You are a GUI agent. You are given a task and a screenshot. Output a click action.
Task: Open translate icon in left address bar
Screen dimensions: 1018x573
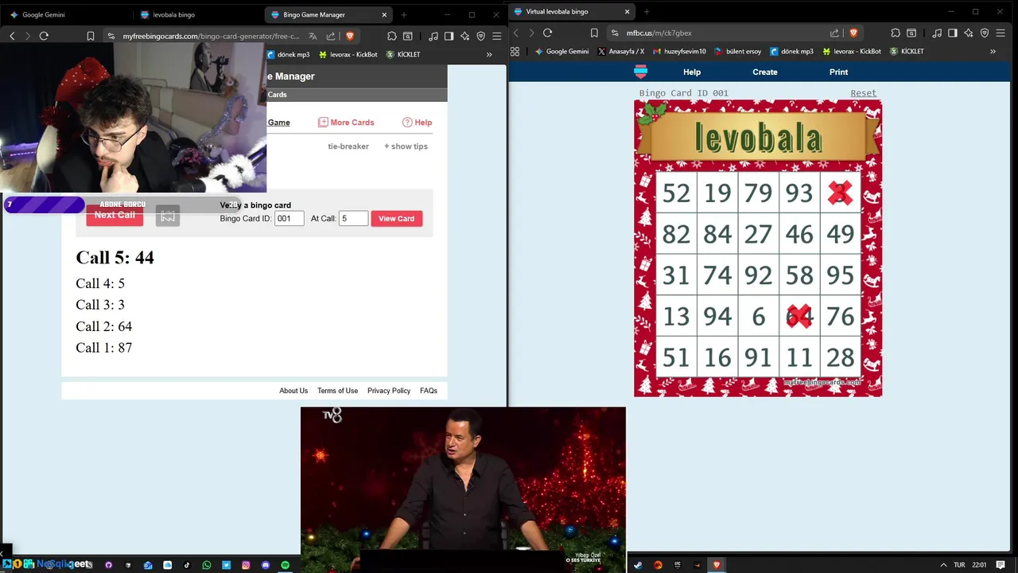pyautogui.click(x=313, y=36)
